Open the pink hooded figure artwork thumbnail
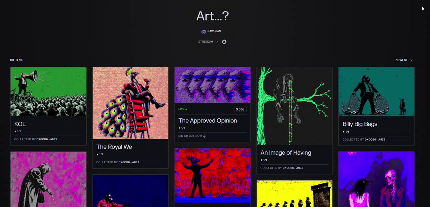The width and height of the screenshot is (430, 207). pos(48,179)
